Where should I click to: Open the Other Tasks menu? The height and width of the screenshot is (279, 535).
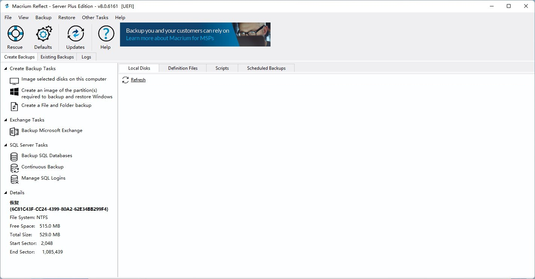coord(95,18)
